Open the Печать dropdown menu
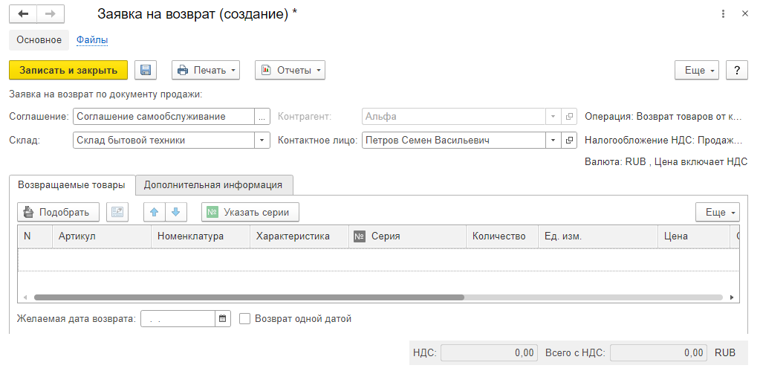This screenshot has height=374, width=763. (x=206, y=70)
